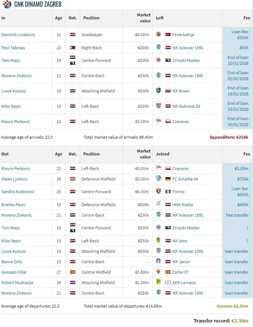
Task: Click the GNK Dinamo Zagreb heading
Action: coord(38,4)
